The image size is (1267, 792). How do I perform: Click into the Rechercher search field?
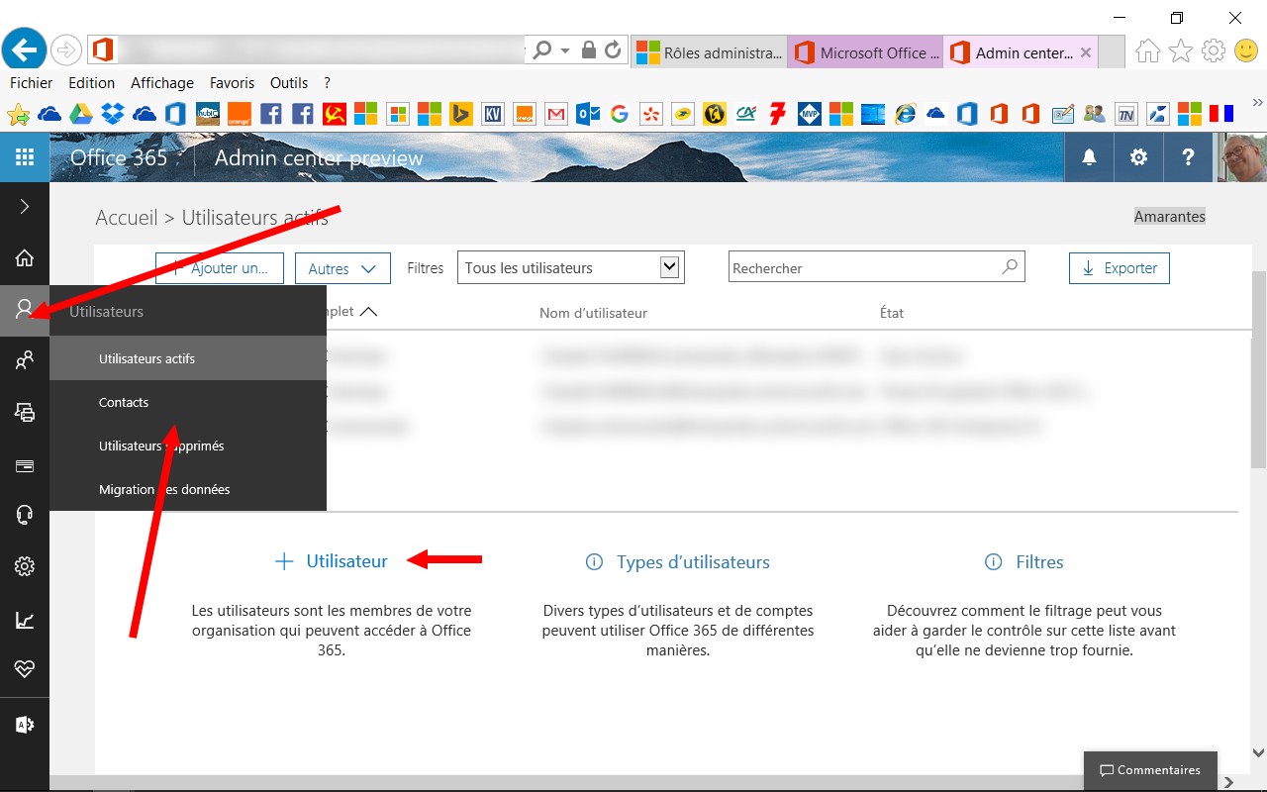tap(876, 267)
